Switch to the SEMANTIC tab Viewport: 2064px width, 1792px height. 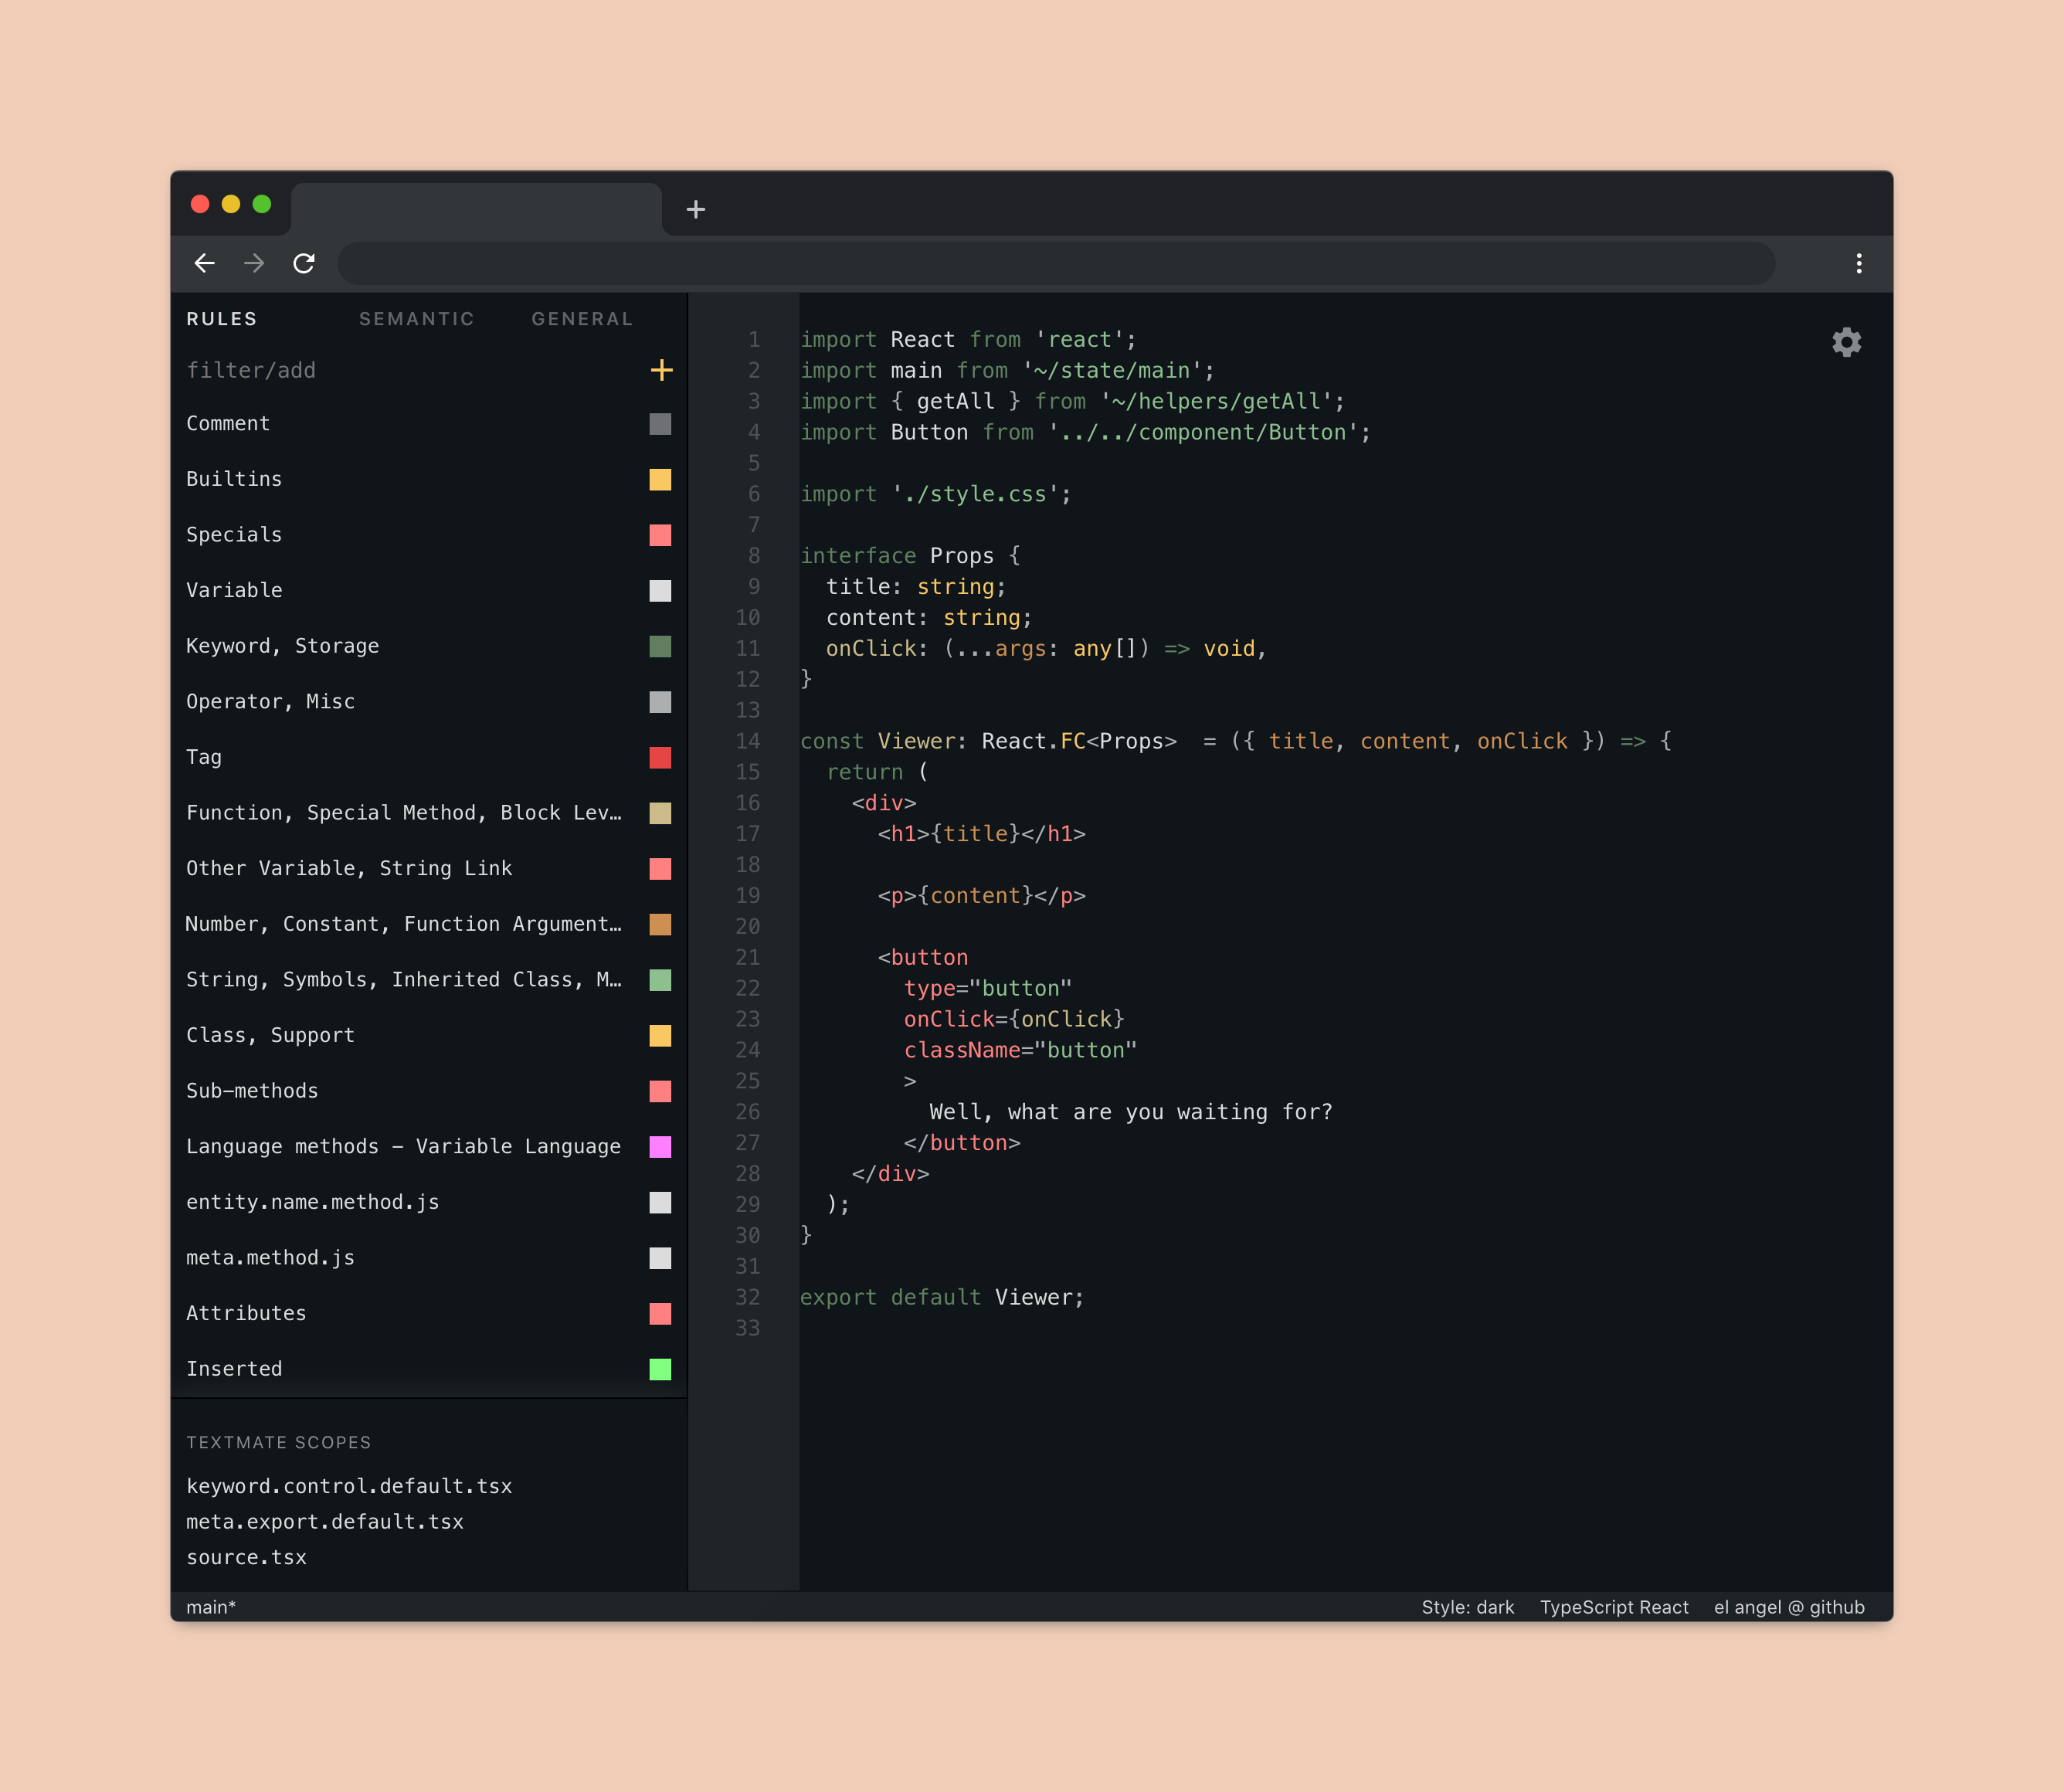[416, 319]
